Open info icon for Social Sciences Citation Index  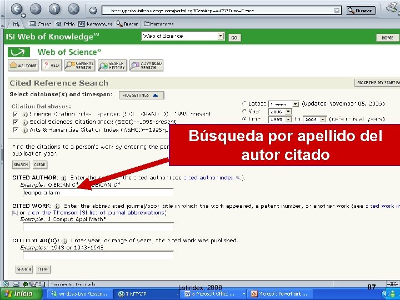[25, 122]
